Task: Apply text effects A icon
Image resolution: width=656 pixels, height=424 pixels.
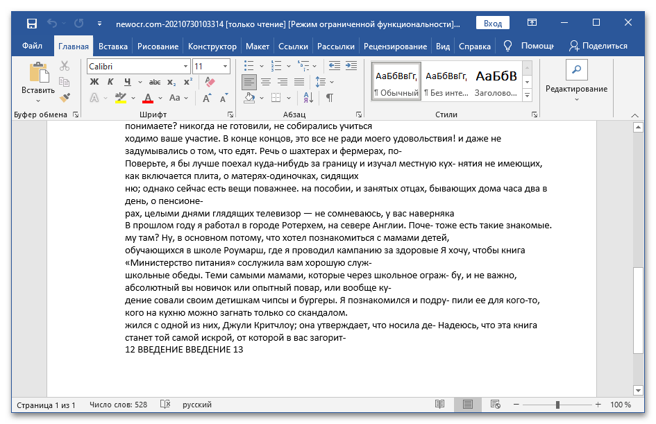Action: pyautogui.click(x=94, y=98)
